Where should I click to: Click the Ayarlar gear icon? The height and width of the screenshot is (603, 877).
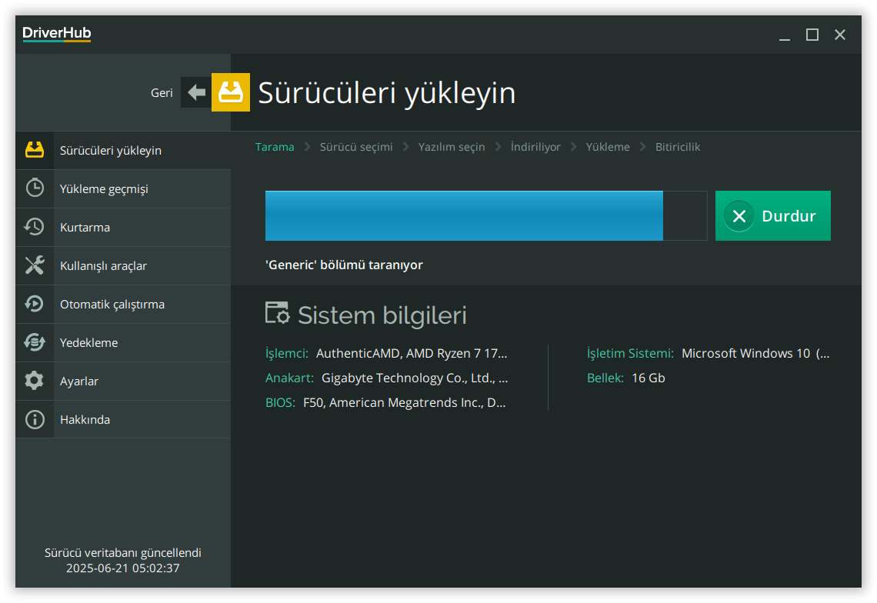(x=35, y=381)
